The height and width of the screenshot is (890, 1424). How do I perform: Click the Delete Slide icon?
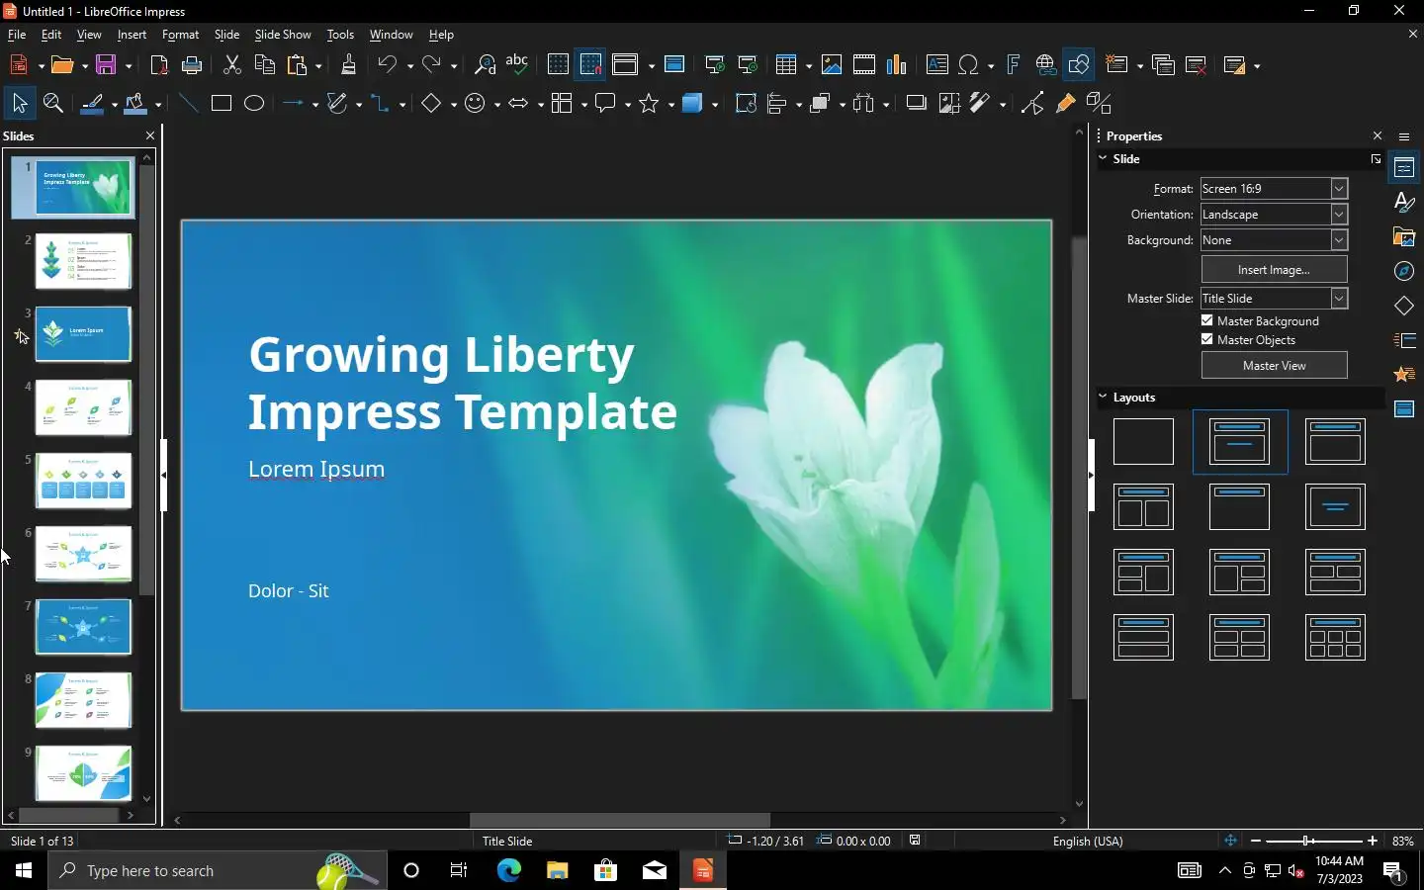point(1197,65)
